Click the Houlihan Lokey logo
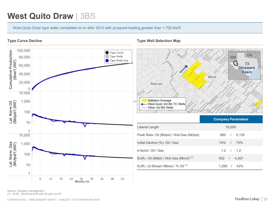This screenshot has width=270, height=202. click(x=247, y=198)
